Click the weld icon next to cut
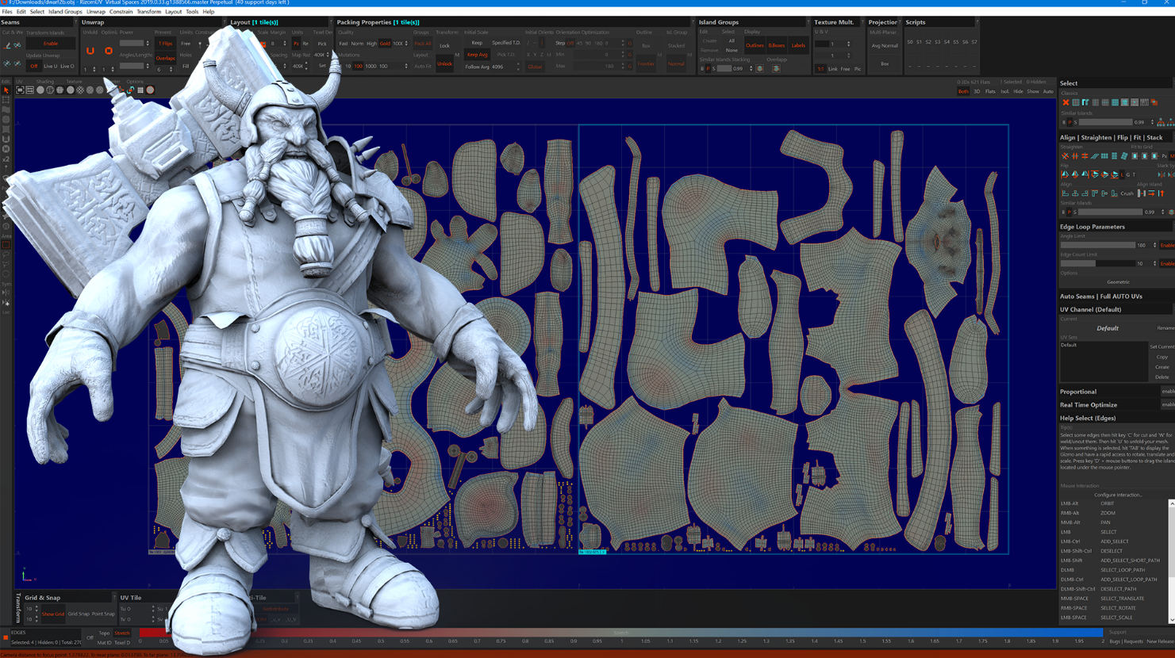This screenshot has height=658, width=1175. (x=17, y=45)
